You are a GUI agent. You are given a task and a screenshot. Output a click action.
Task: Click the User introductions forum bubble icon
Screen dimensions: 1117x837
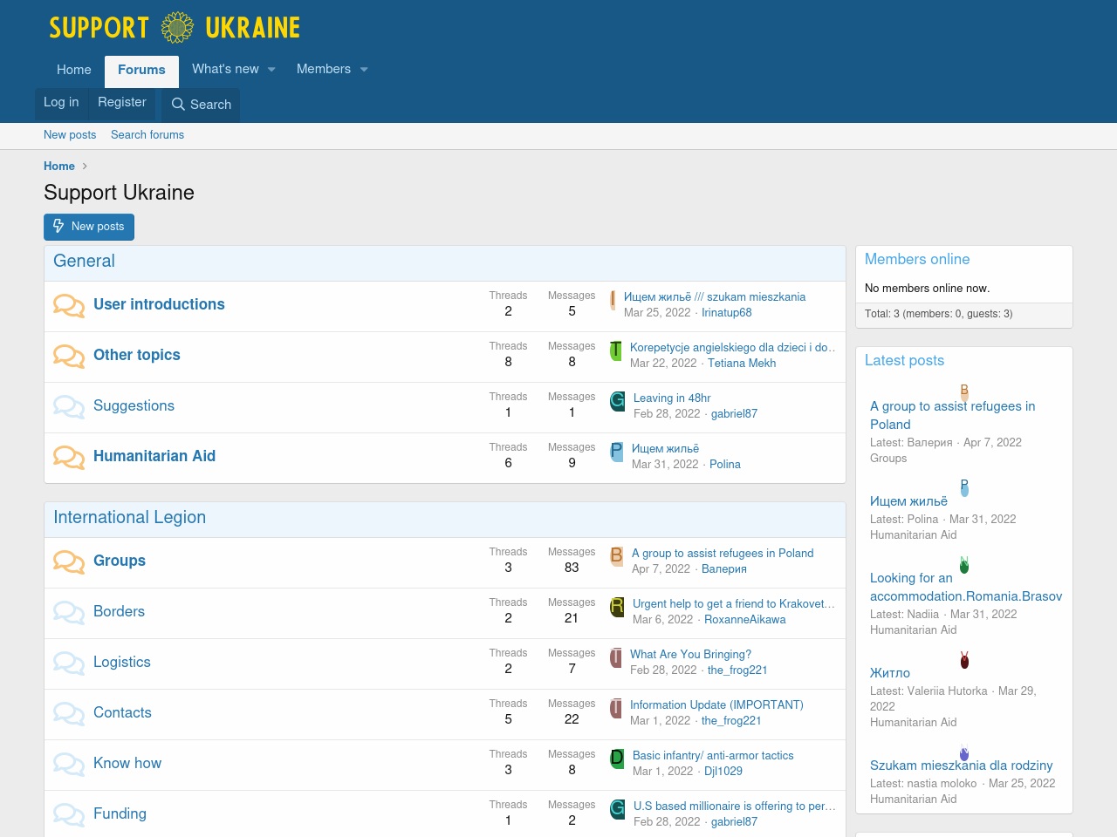(x=69, y=305)
